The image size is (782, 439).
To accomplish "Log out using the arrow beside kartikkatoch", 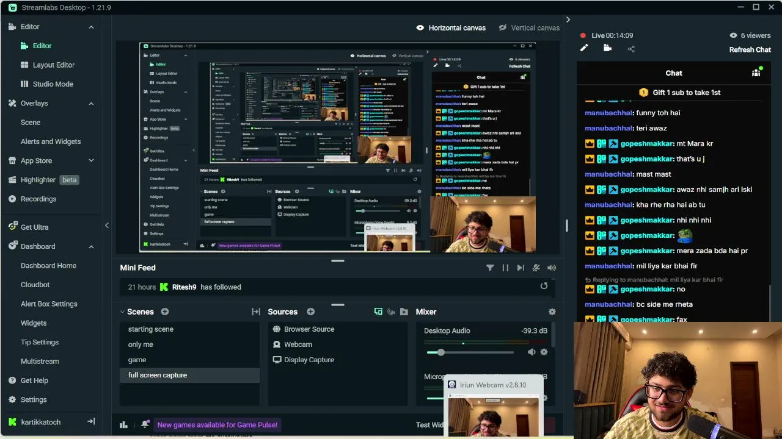I will [x=91, y=422].
